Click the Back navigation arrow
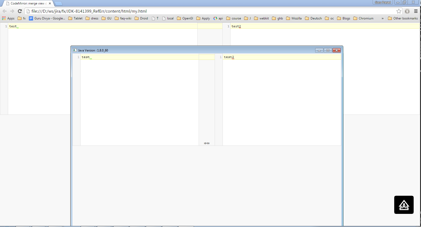The height and width of the screenshot is (227, 421). (x=4, y=11)
